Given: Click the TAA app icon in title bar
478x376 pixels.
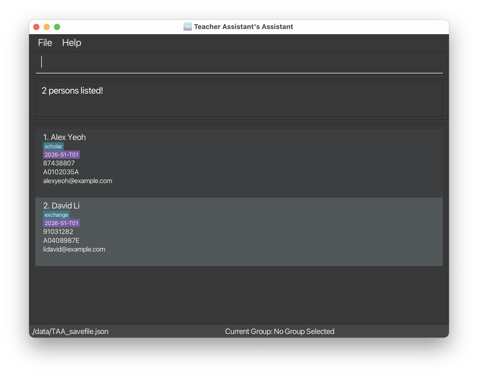Looking at the screenshot, I should tap(187, 27).
